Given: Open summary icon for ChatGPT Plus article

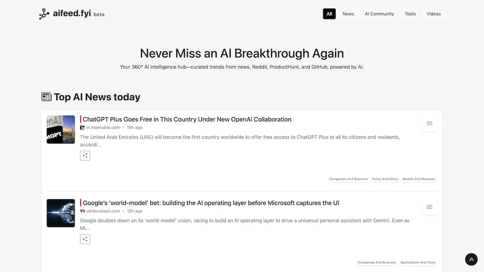Looking at the screenshot, I should pos(429,123).
